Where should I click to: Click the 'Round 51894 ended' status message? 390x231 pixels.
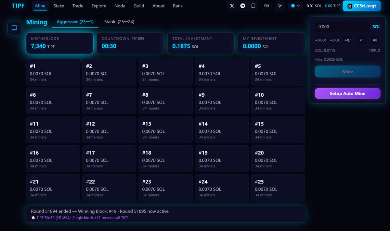(x=100, y=211)
